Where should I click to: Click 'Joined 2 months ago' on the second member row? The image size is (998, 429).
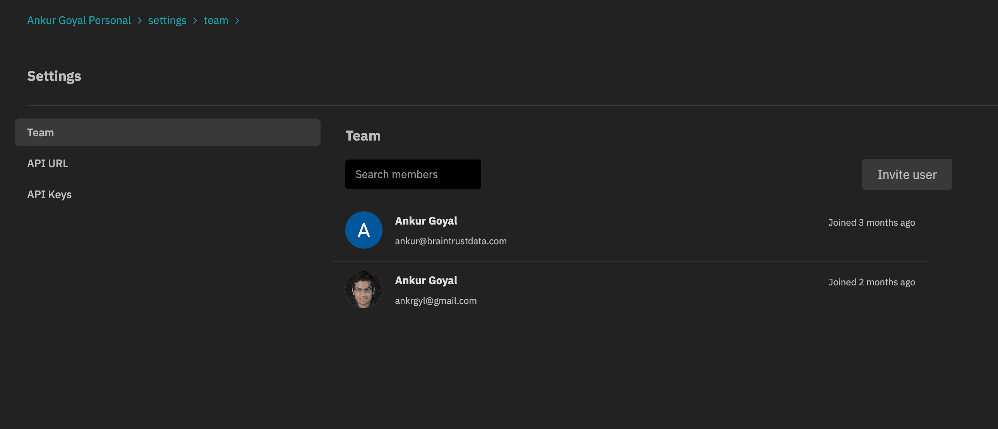871,282
